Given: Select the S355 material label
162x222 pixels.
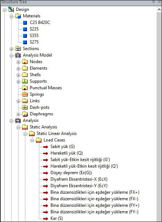Looking at the screenshot, I should 34,36.
